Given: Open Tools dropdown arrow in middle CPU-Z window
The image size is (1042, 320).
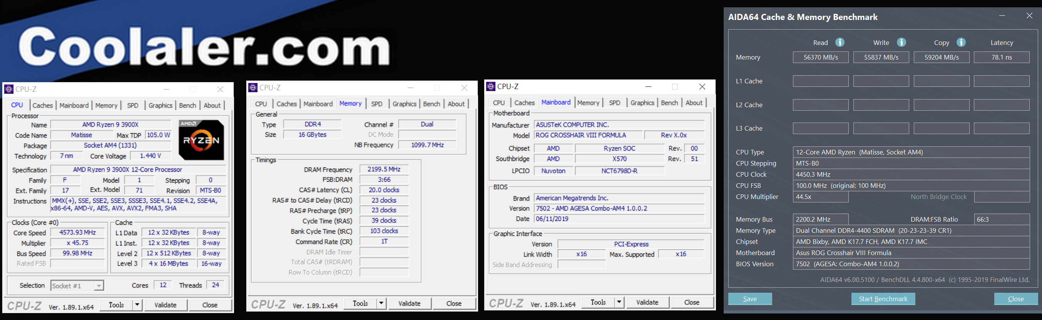Looking at the screenshot, I should [x=381, y=303].
